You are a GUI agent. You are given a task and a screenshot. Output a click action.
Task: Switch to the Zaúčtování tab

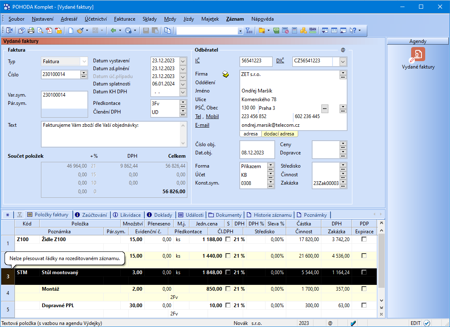[91, 215]
